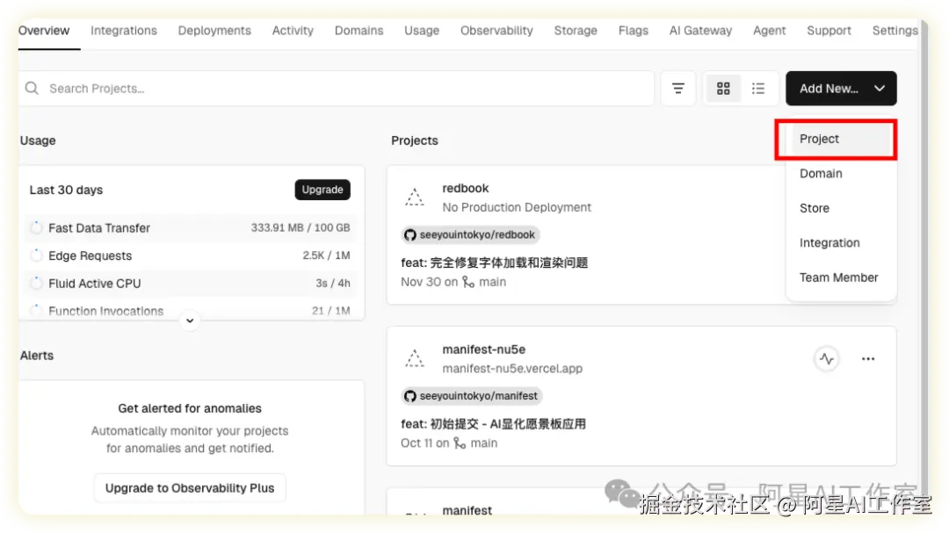Select Project from Add New menu

(x=841, y=139)
